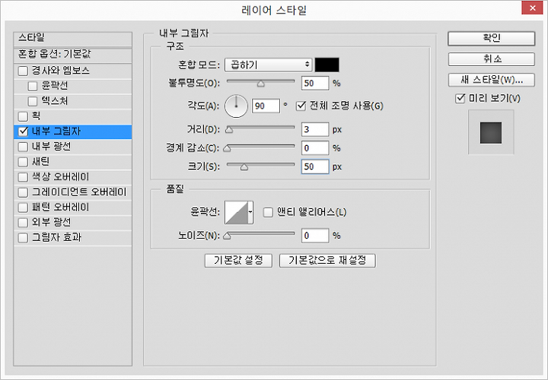Click the 거리 value field

pos(315,129)
